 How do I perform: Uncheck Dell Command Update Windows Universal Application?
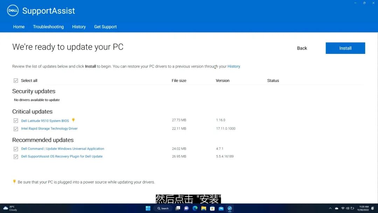coord(16,149)
